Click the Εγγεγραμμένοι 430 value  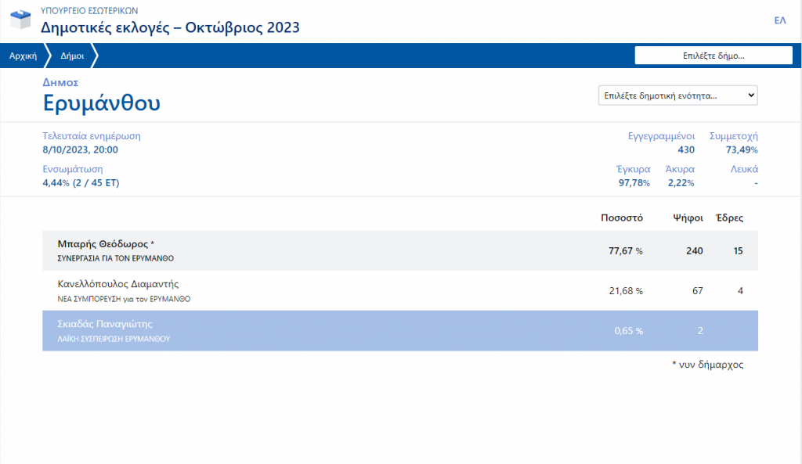tap(686, 149)
